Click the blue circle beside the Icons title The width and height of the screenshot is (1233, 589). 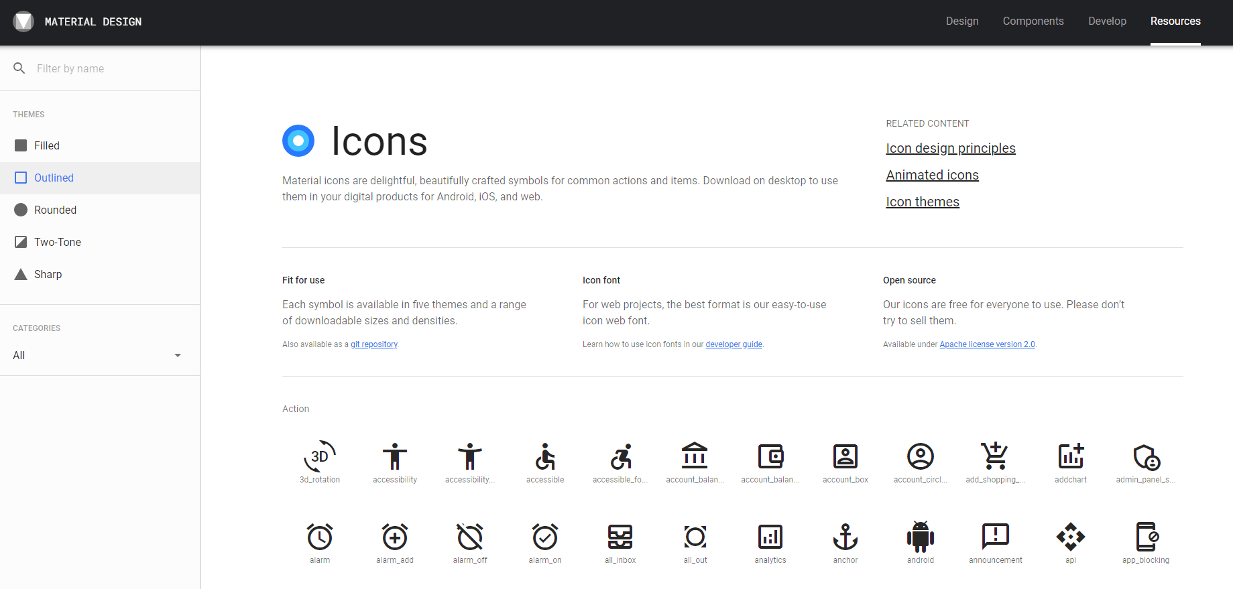pyautogui.click(x=298, y=141)
